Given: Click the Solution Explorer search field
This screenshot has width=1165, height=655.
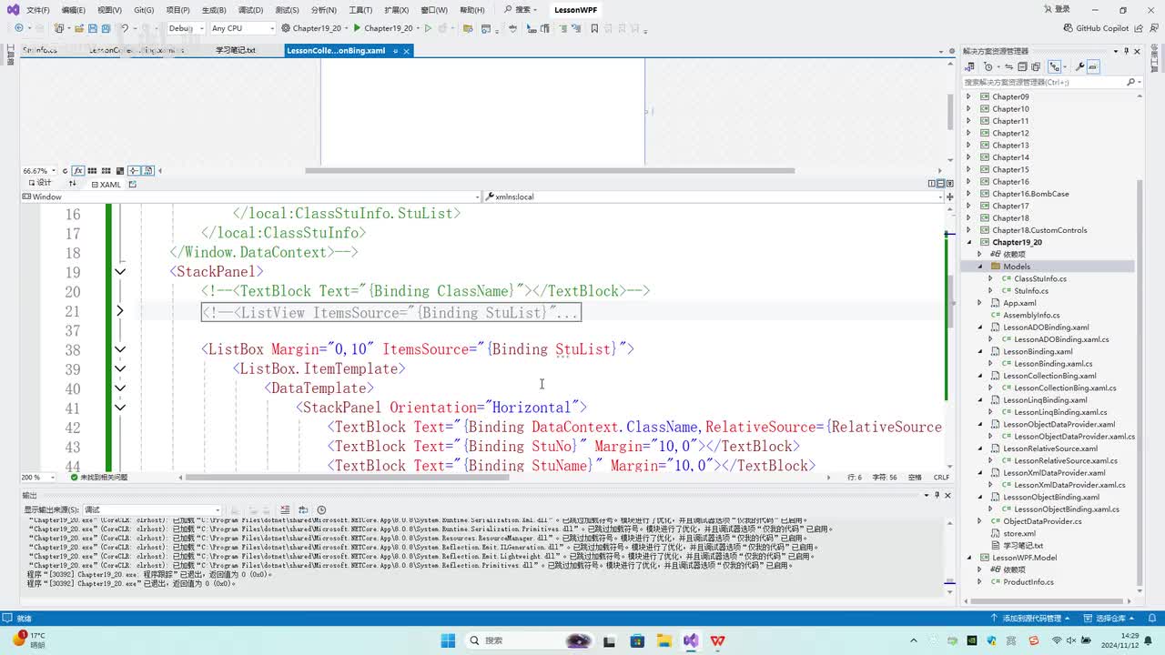Looking at the screenshot, I should tap(1053, 82).
